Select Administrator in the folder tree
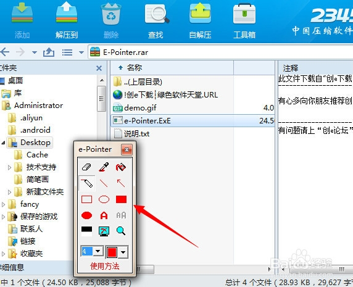The height and width of the screenshot is (287, 353). tap(38, 106)
